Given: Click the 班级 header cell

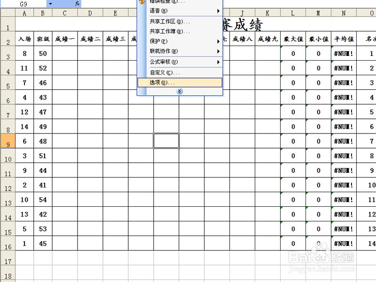Looking at the screenshot, I should (x=43, y=39).
